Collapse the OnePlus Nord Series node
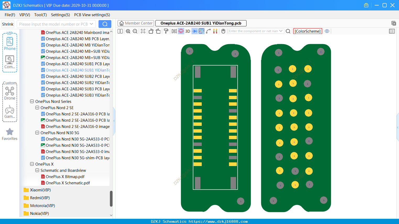Image resolution: width=399 pixels, height=224 pixels. pos(32,101)
